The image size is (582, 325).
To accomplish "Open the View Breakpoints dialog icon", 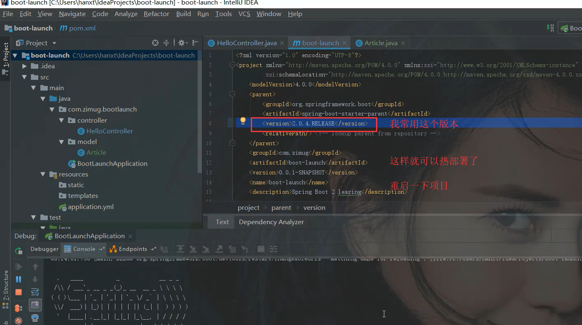I will 19,308.
